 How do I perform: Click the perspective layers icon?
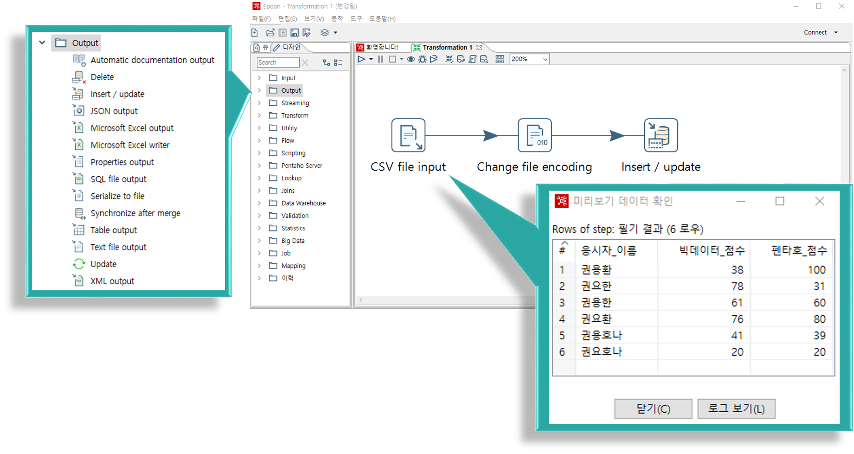point(324,33)
